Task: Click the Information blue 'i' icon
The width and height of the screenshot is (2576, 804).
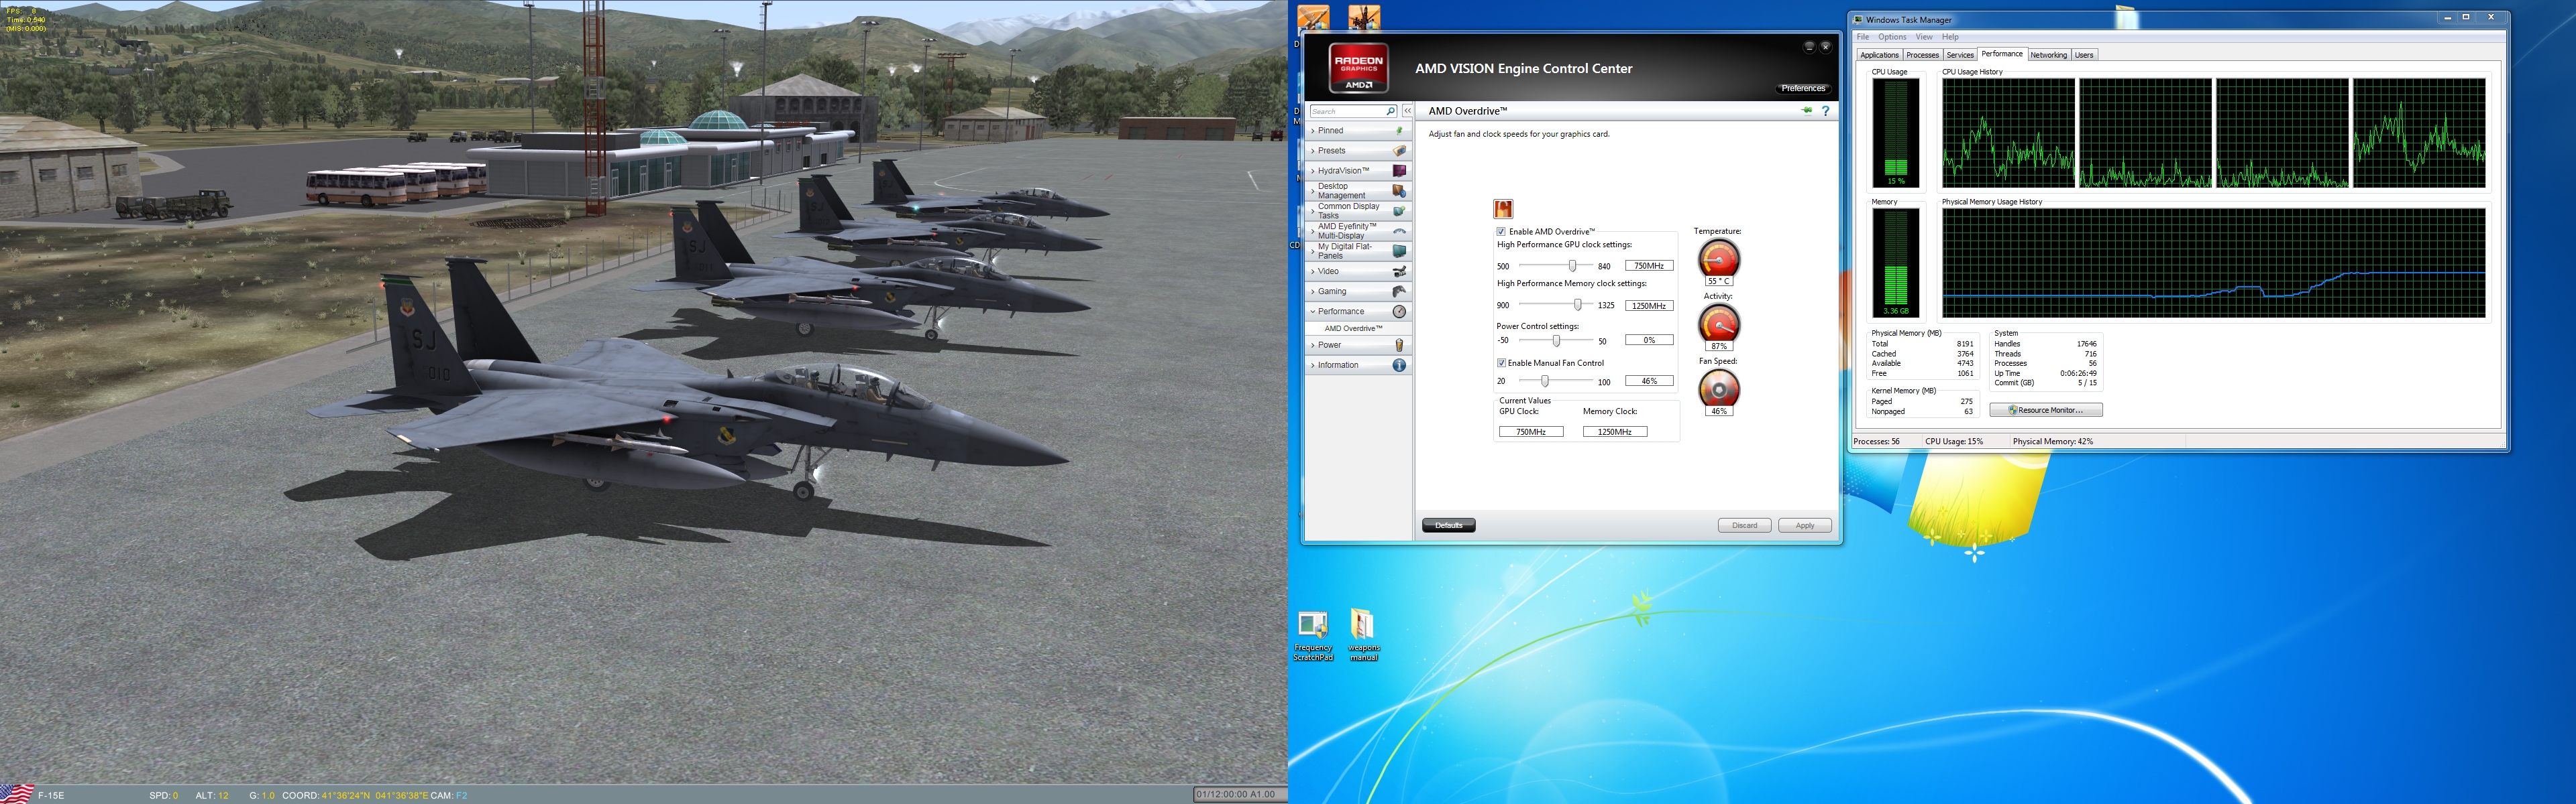Action: 1399,366
